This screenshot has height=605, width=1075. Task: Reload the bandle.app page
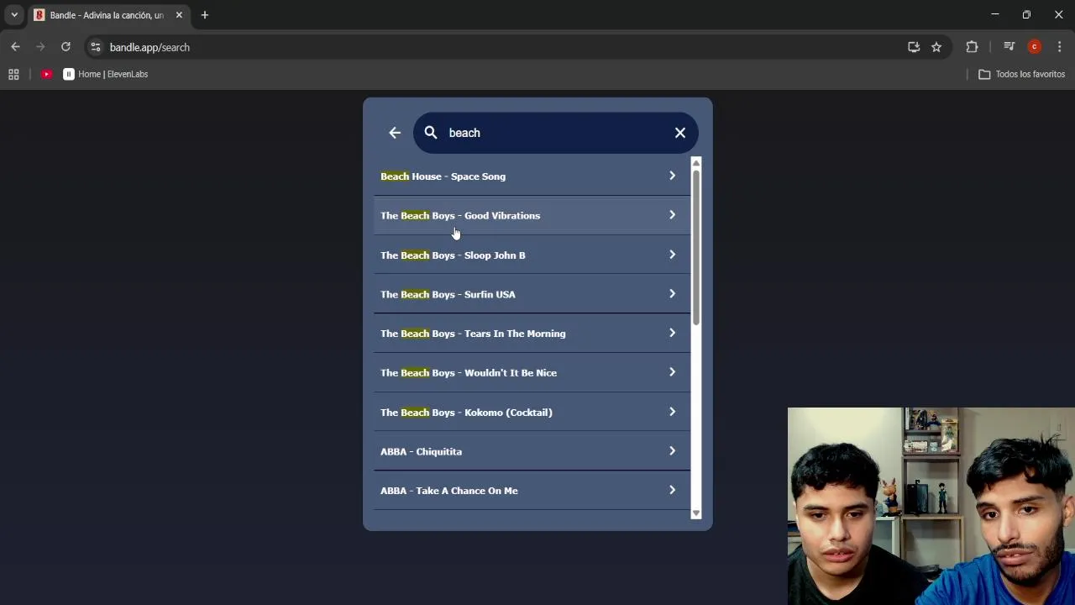[66, 47]
